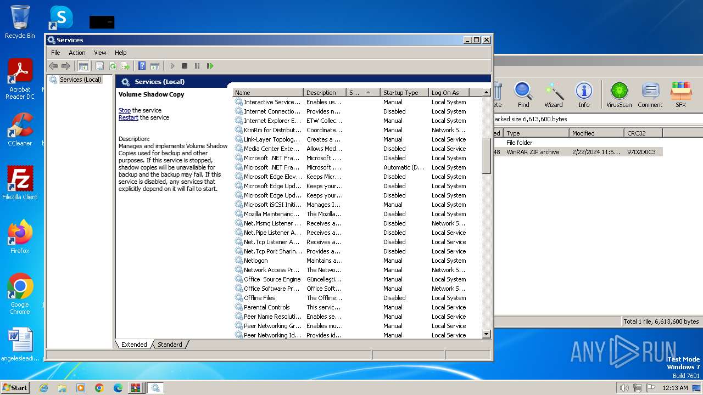
Task: Click the Start Service play icon
Action: point(172,66)
